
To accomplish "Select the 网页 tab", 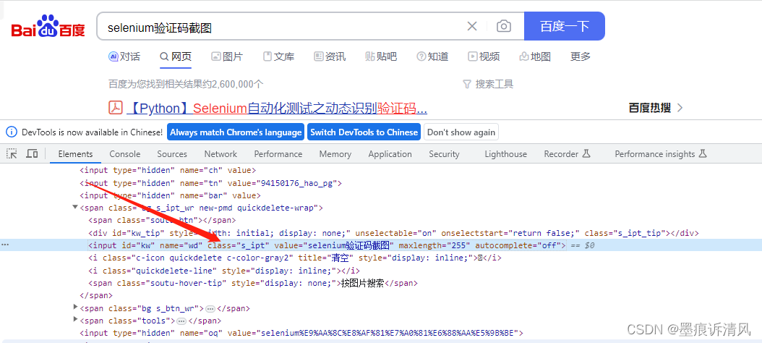I will (x=176, y=56).
